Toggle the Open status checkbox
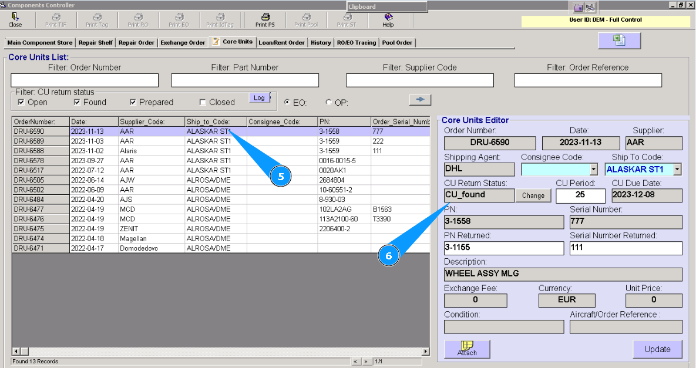The width and height of the screenshot is (696, 368). 21,103
